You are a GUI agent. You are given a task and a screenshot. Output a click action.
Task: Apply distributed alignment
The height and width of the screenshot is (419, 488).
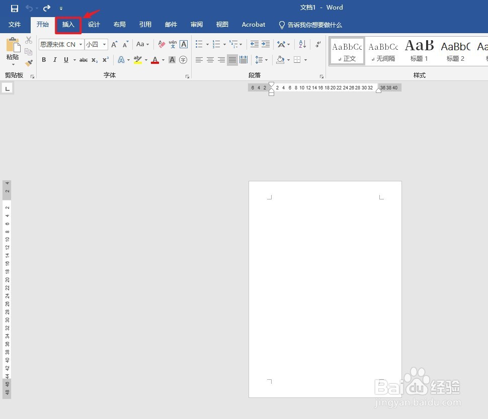coord(243,60)
